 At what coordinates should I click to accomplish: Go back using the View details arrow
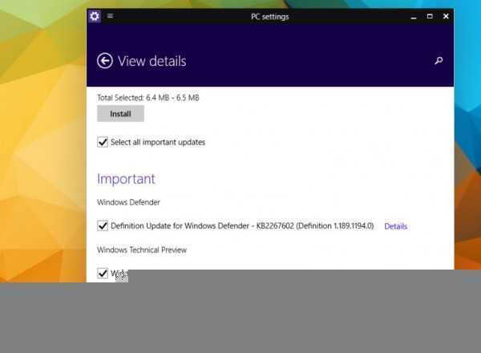105,61
